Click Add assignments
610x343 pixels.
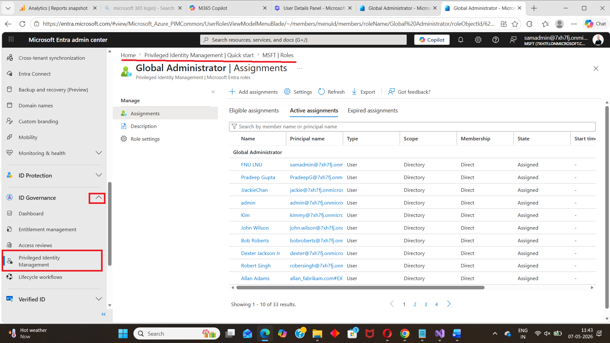click(x=253, y=92)
